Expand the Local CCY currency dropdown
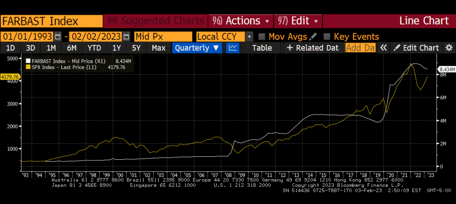This screenshot has height=204, width=456. coord(250,37)
